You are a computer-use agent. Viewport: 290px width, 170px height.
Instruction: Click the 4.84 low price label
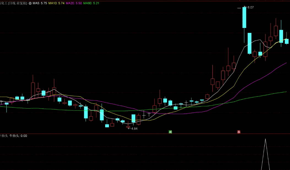coord(134,129)
